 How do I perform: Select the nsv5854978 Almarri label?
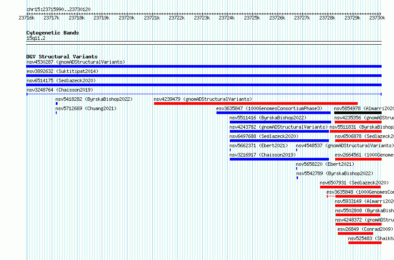(x=364, y=108)
